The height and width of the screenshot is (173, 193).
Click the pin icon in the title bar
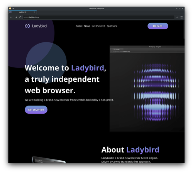(x=13, y=8)
